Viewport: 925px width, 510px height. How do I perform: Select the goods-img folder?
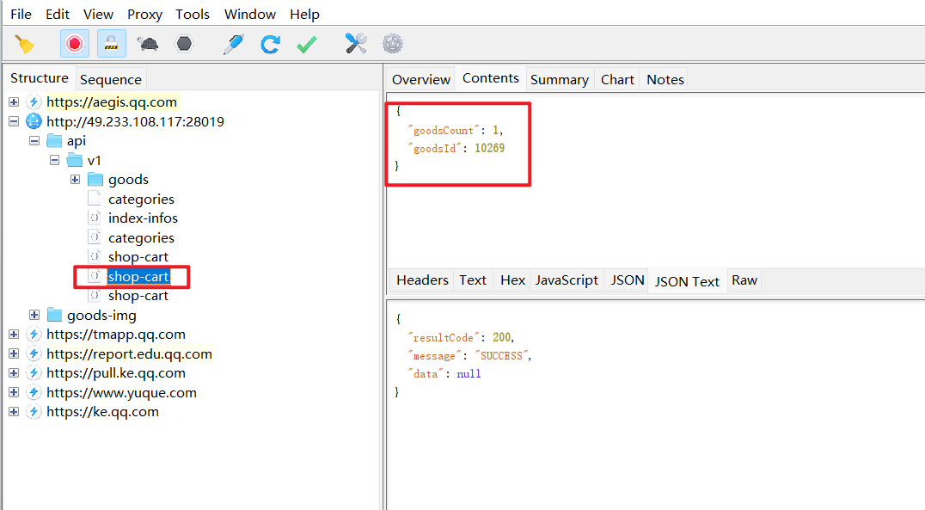[101, 316]
